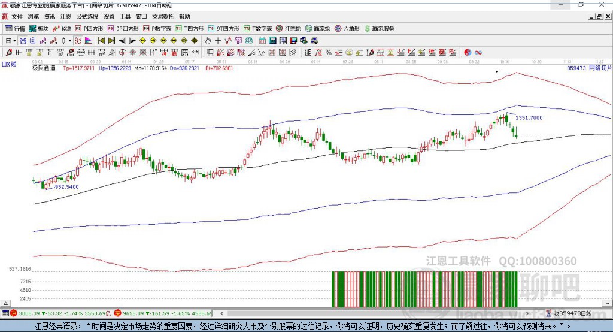Screen dimensions: 613x332
Task: Jump to the last bar icon
Action: tap(111, 41)
